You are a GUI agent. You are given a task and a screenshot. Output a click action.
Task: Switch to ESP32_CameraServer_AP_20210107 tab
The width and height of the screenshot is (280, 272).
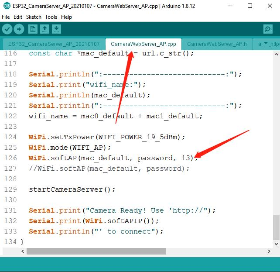54,44
